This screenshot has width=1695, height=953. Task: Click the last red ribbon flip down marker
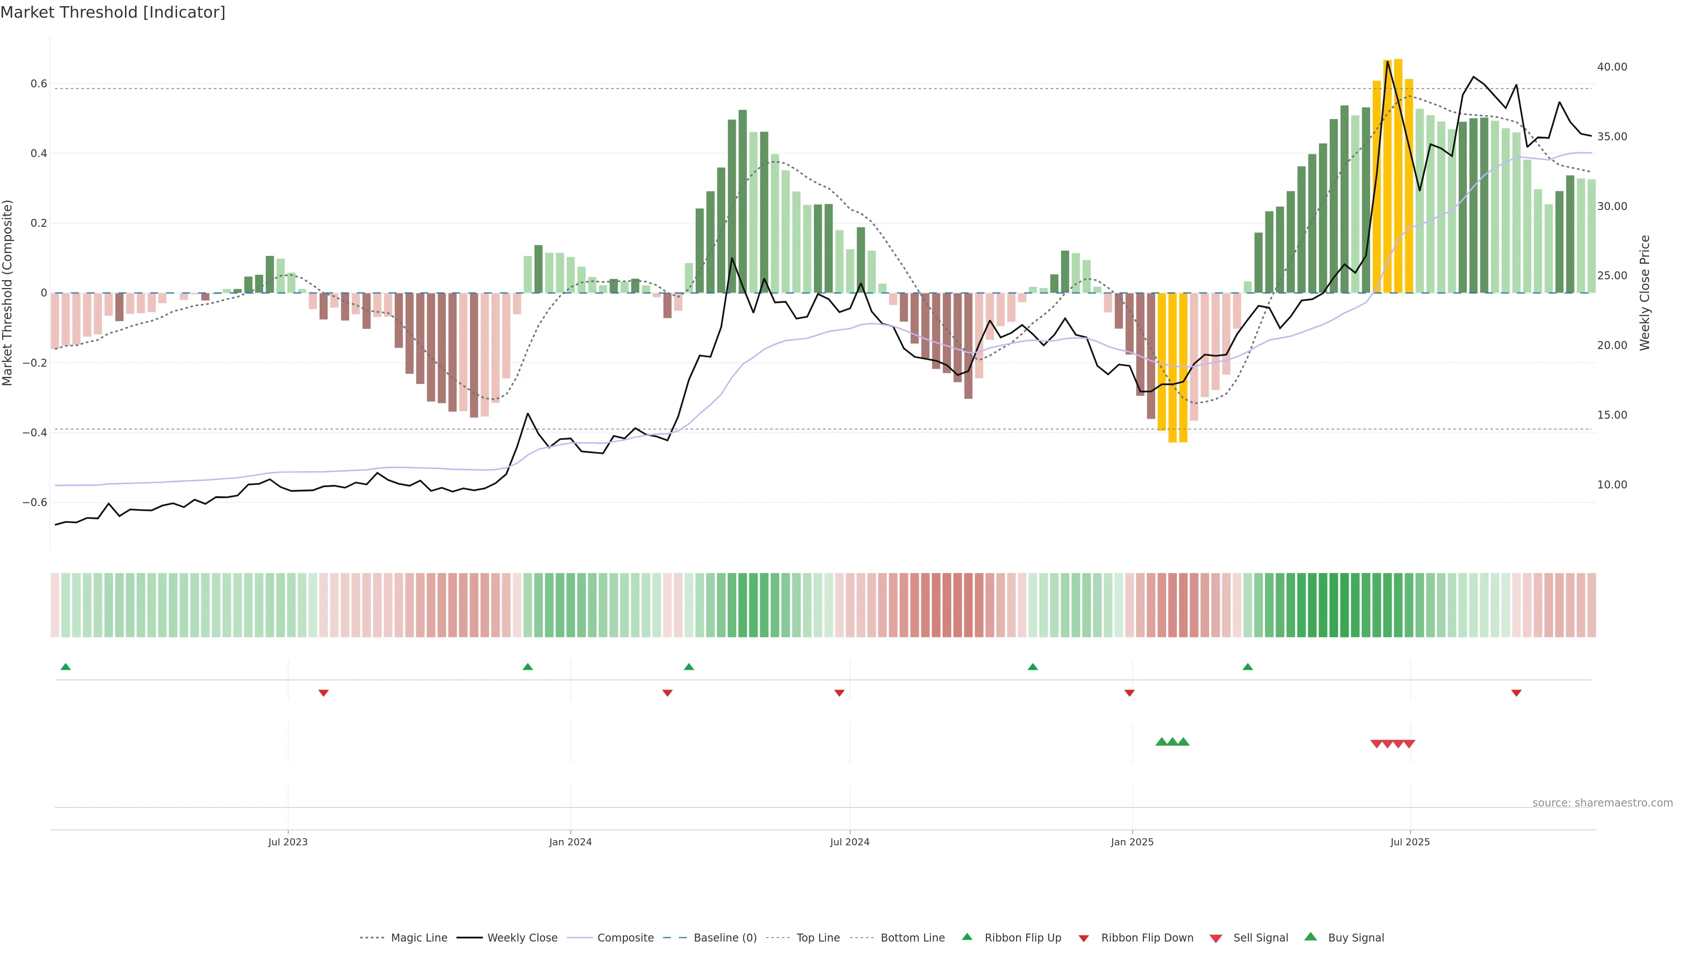click(1516, 693)
